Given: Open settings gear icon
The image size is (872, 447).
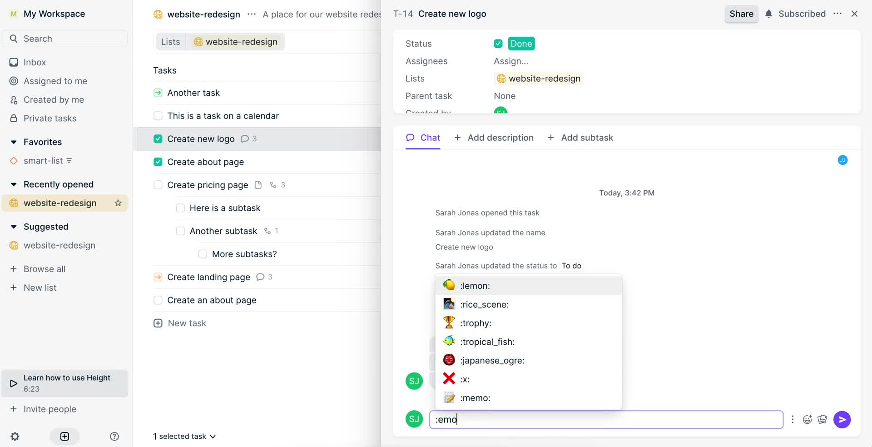Looking at the screenshot, I should click(15, 436).
